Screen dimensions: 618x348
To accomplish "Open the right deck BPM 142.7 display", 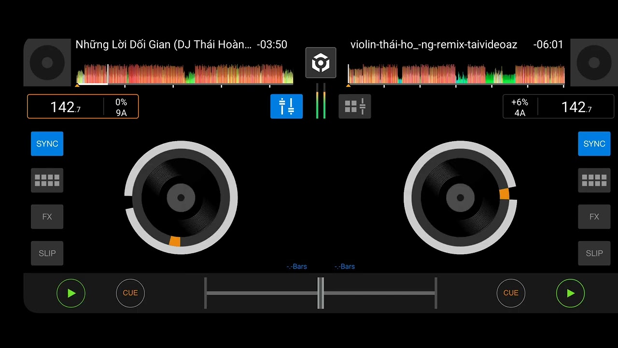I will (x=576, y=106).
